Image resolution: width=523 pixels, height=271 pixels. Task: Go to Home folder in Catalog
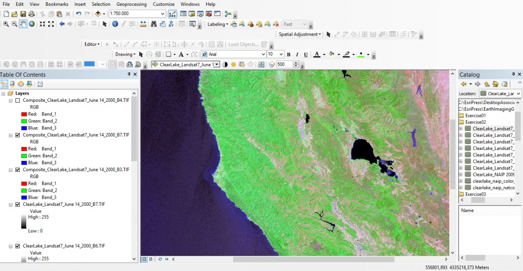point(496,84)
